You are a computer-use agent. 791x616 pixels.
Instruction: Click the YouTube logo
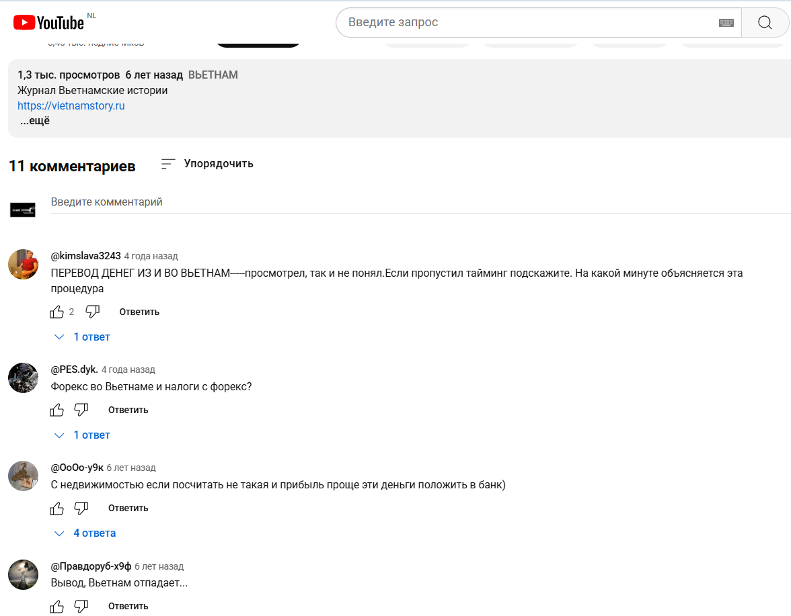pos(47,22)
